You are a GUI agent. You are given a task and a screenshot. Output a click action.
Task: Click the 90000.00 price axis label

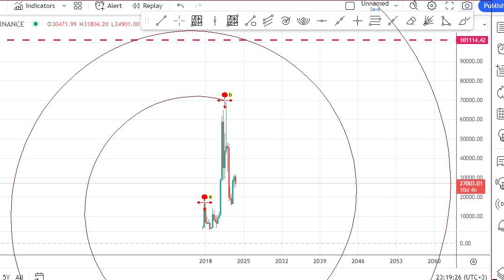tap(471, 61)
